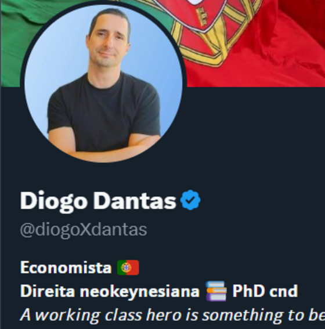Select the display name Diogo Dantas
Viewport: 325px width, 329px height.
(98, 200)
